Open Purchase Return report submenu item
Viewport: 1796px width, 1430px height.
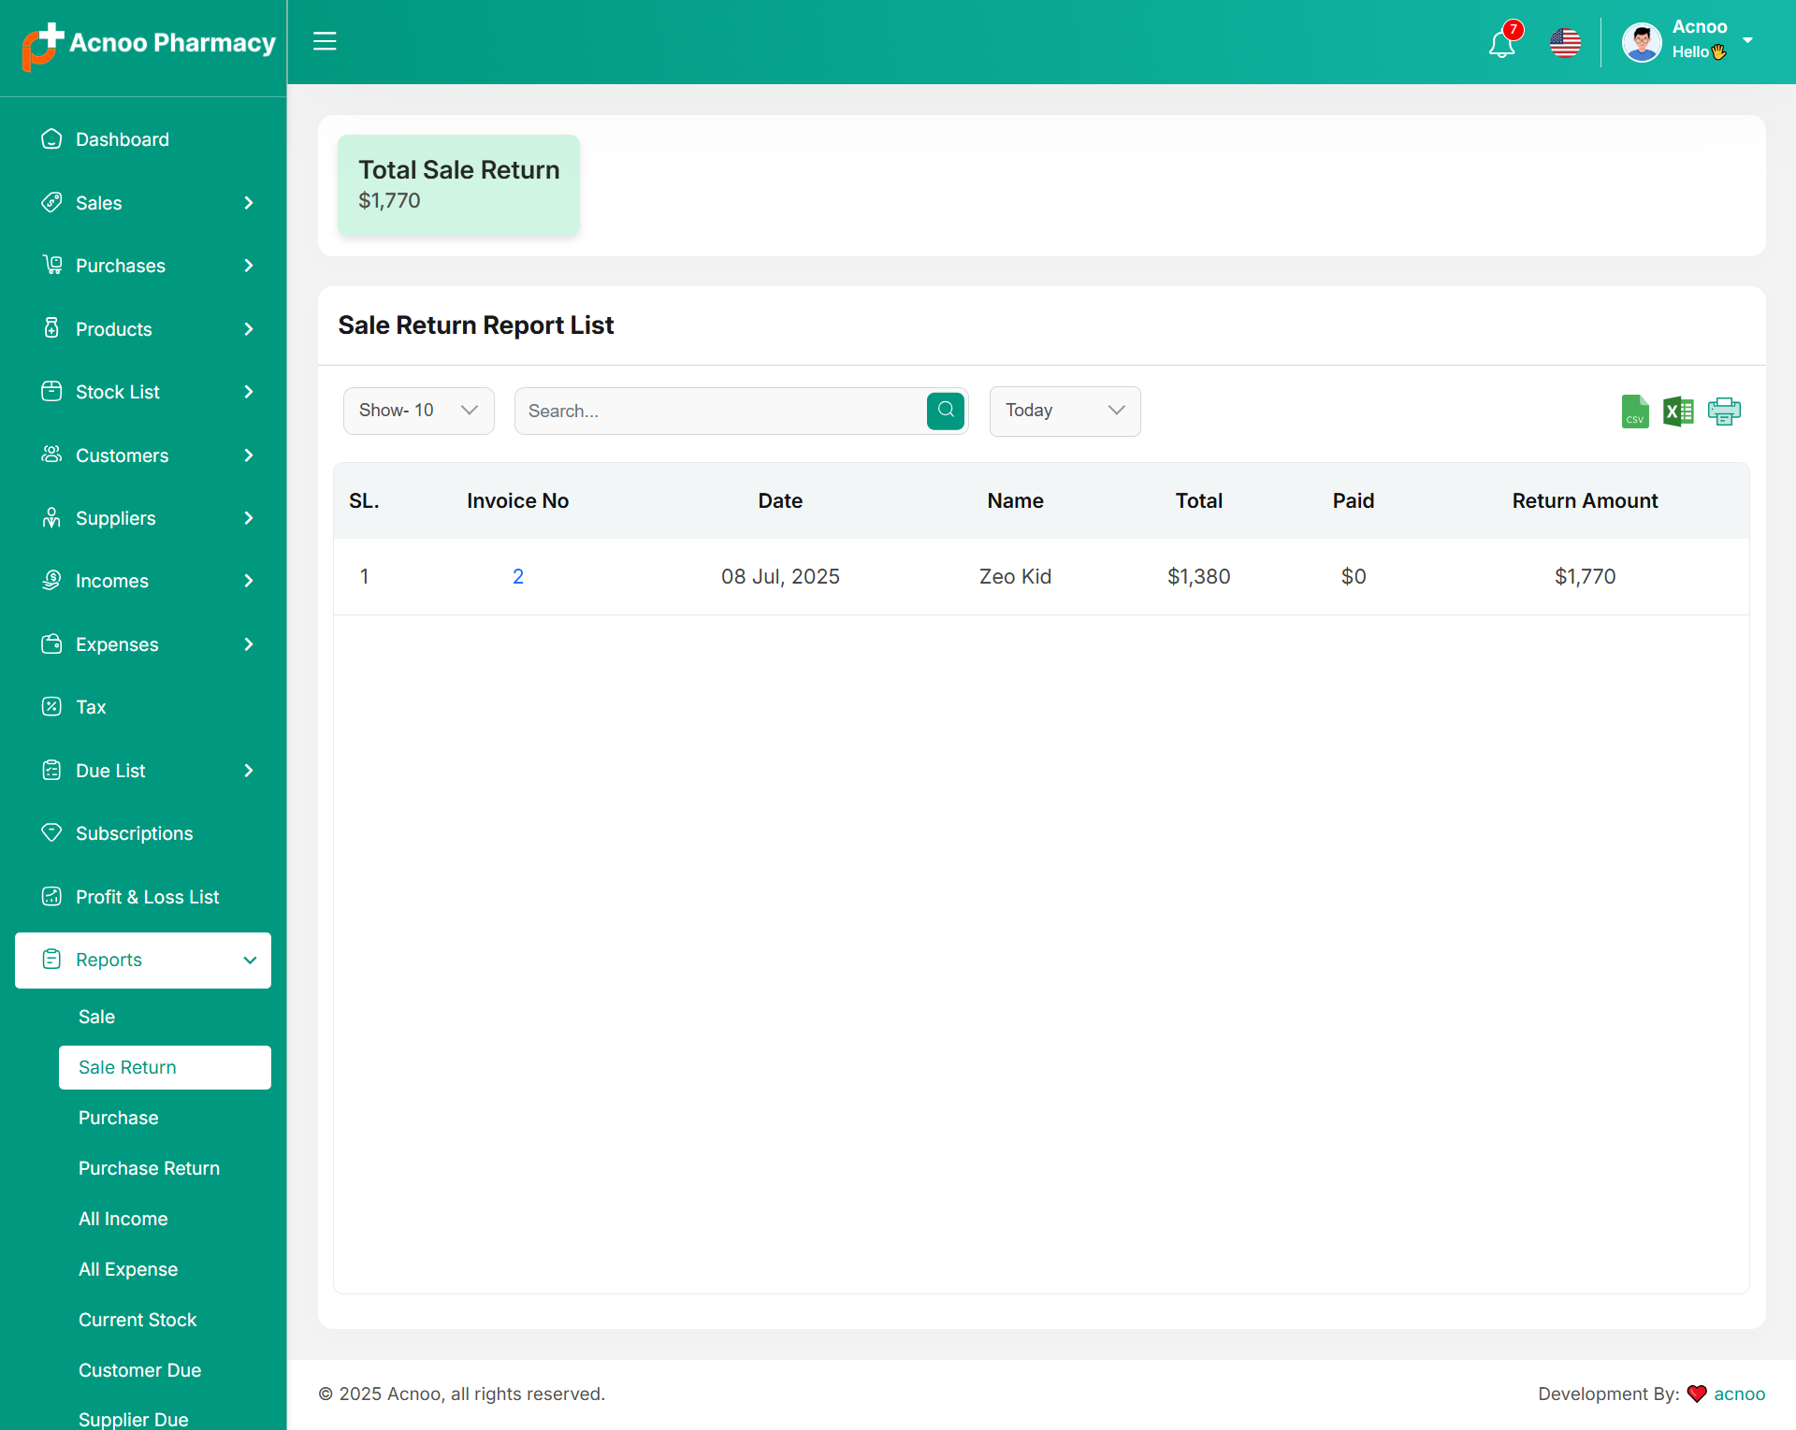click(x=149, y=1168)
